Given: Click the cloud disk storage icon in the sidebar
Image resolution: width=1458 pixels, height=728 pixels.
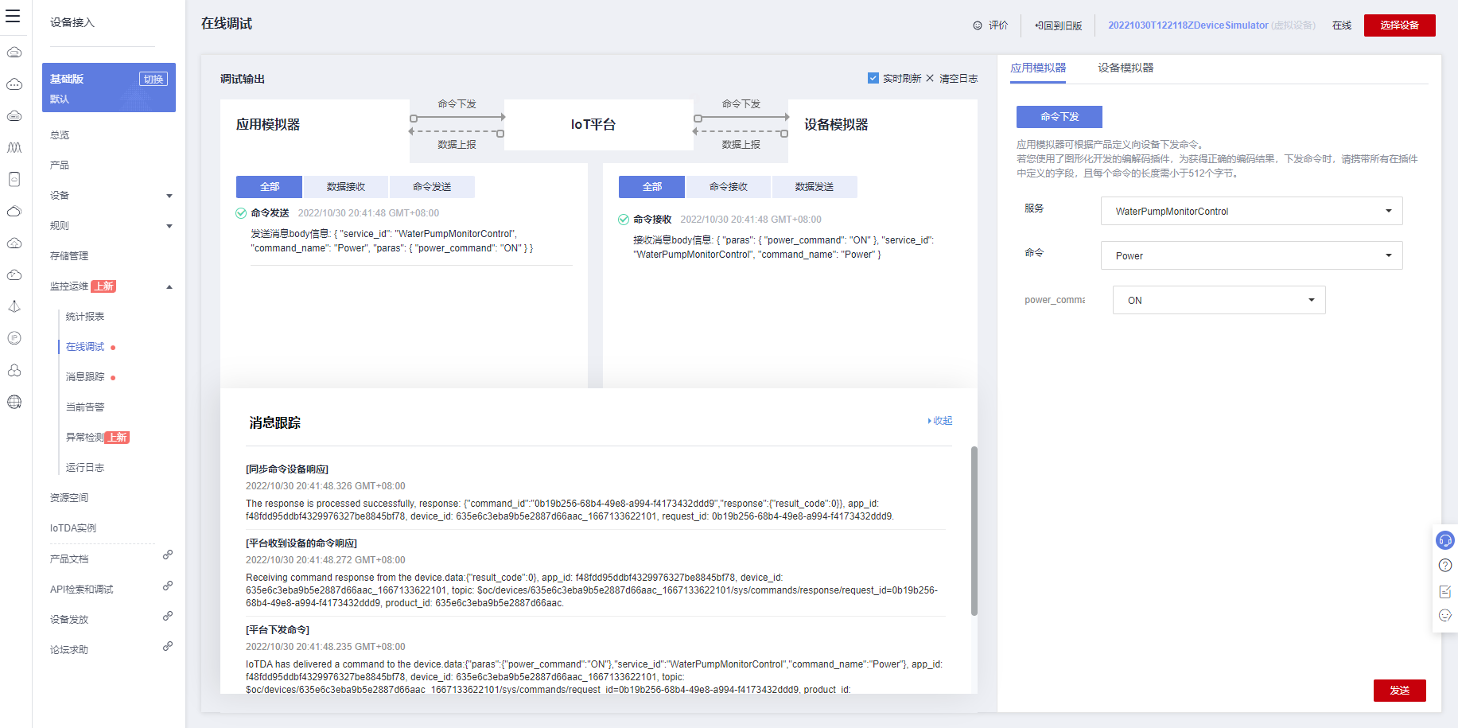Looking at the screenshot, I should pos(14,116).
